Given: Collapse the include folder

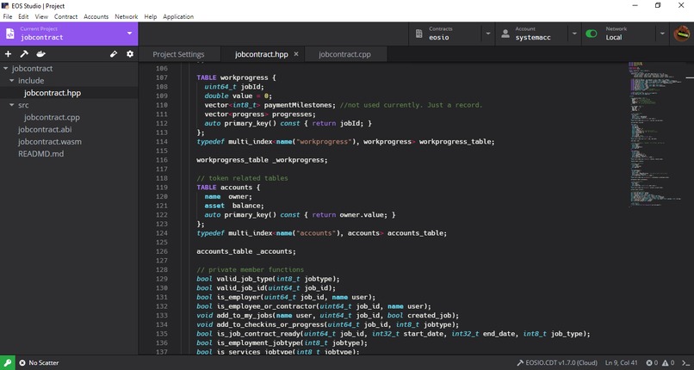Looking at the screenshot, I should [12, 81].
